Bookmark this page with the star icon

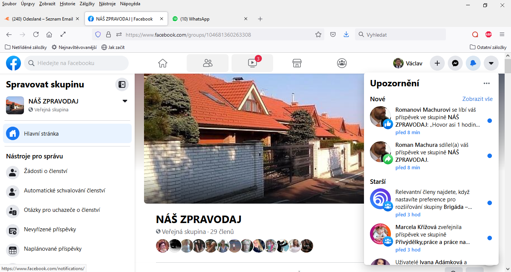tap(318, 34)
